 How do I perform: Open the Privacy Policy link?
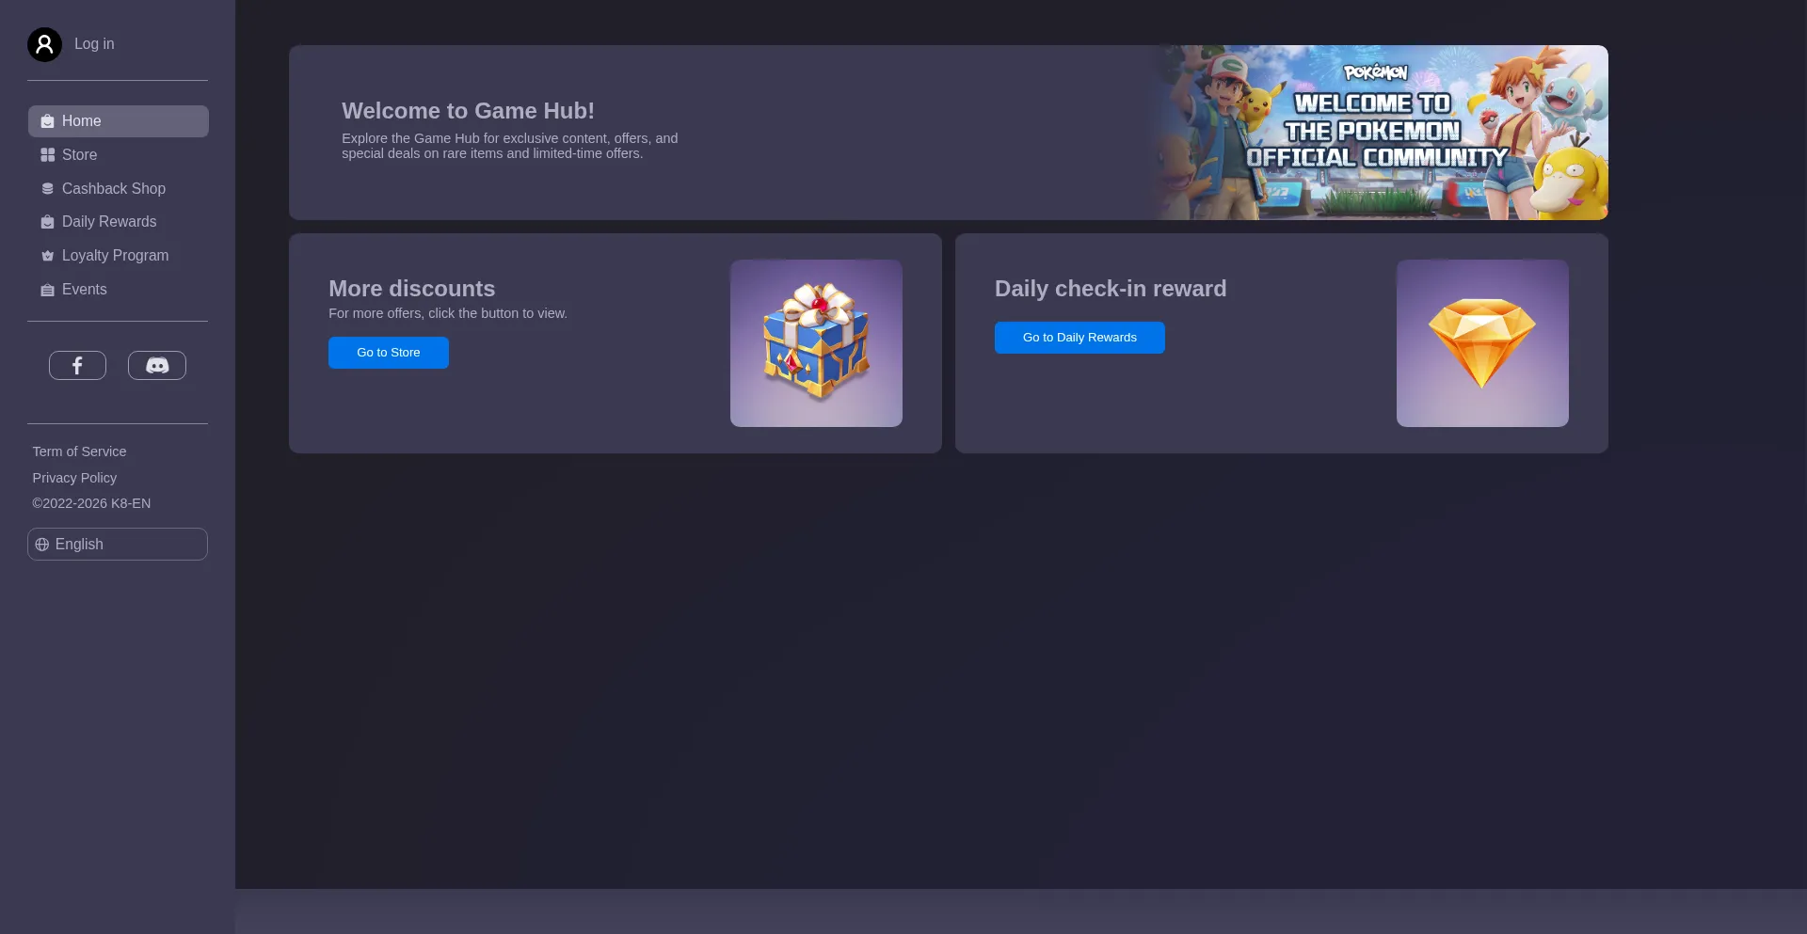[74, 478]
